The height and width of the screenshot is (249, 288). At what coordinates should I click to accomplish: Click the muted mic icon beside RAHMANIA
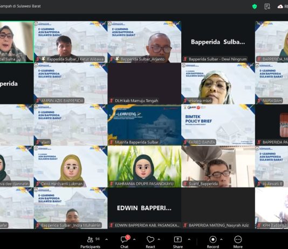click(x=112, y=184)
